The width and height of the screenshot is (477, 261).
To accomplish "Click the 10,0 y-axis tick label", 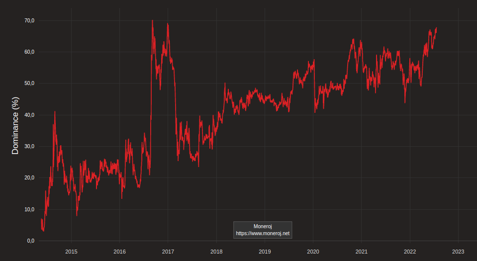I will [x=29, y=209].
